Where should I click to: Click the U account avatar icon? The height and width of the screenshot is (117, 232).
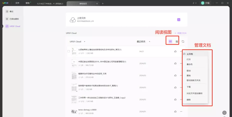click(202, 3)
